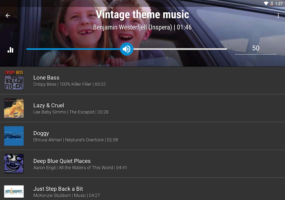This screenshot has width=285, height=200.
Task: Go back with the arrow icon
Action: click(8, 15)
